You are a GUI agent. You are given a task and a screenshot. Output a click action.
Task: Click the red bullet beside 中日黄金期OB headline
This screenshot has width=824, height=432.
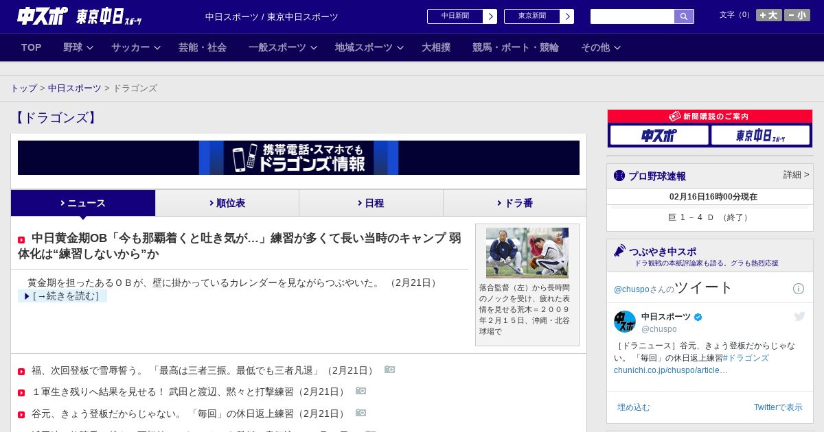click(21, 240)
